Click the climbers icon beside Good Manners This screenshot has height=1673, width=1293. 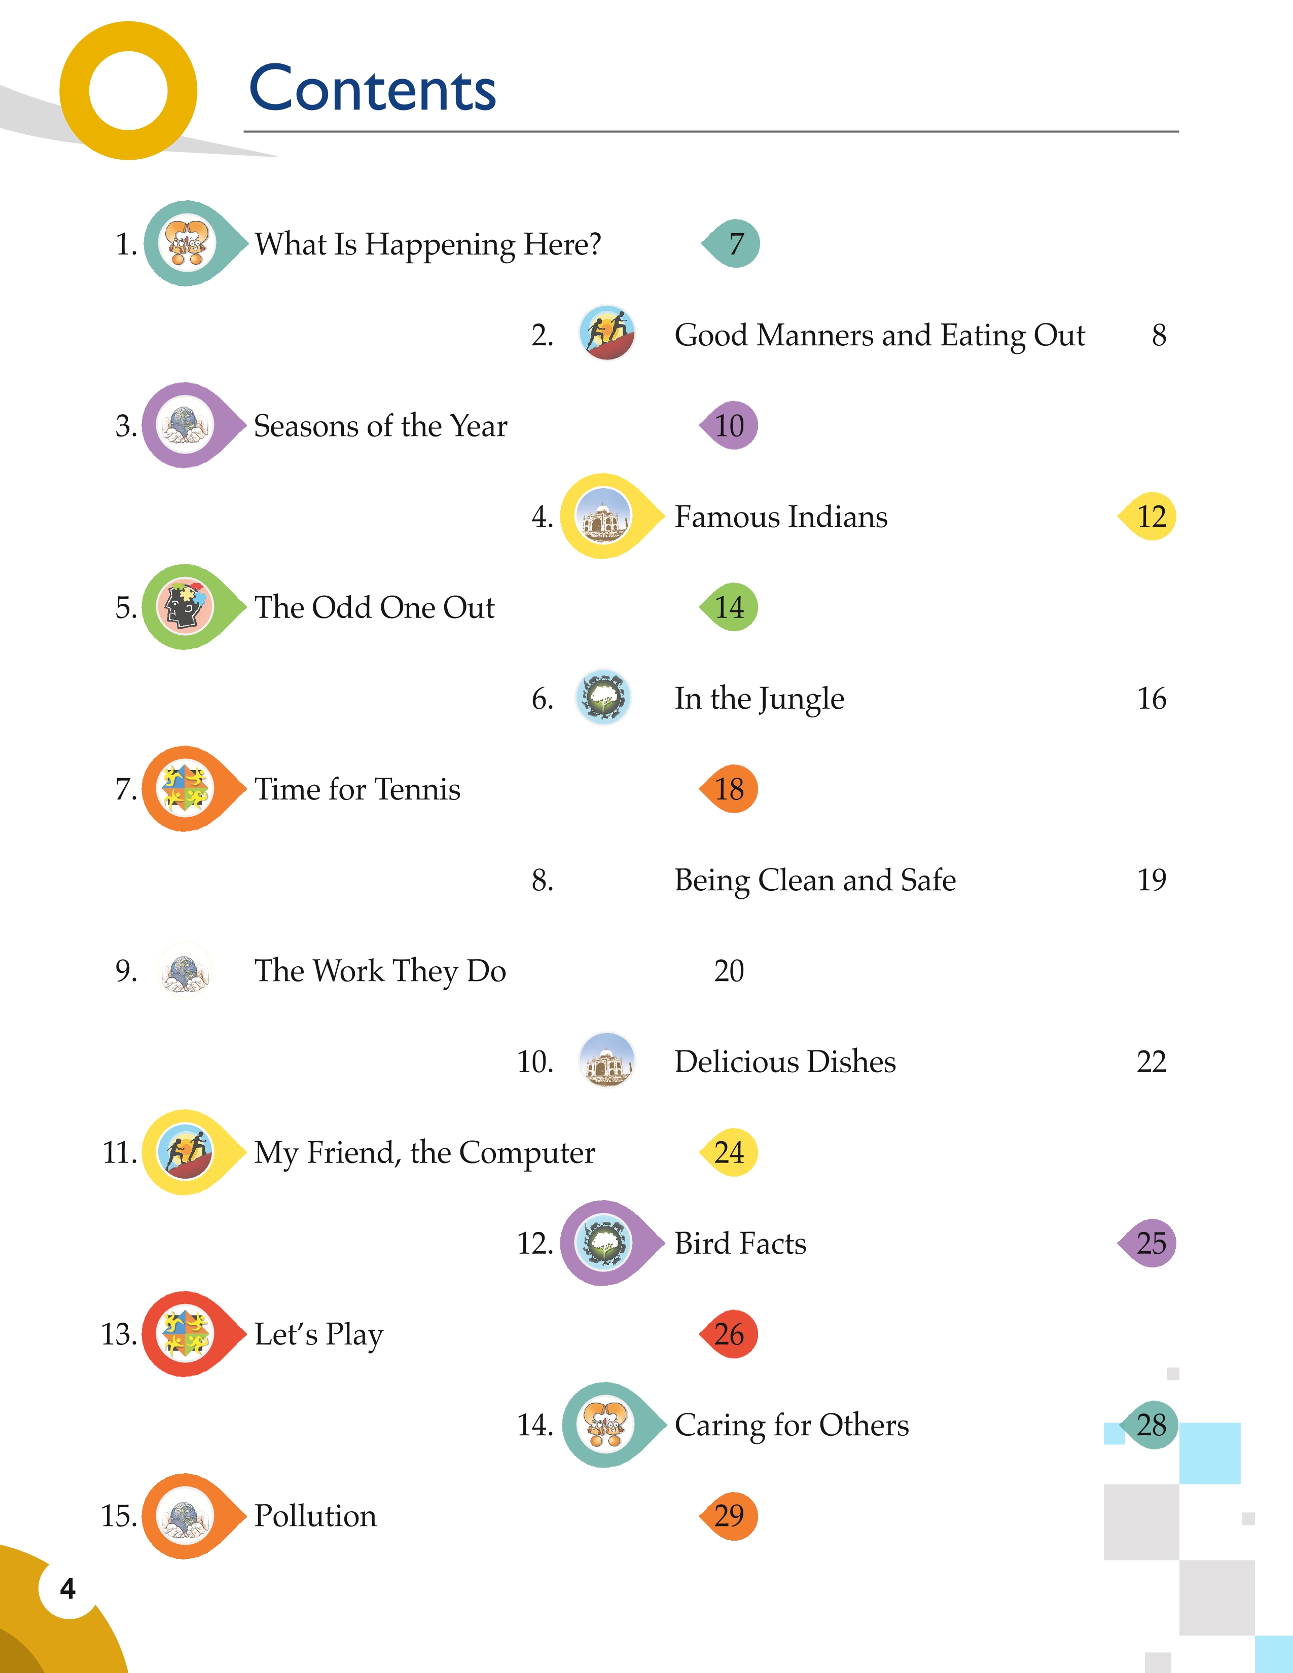606,333
